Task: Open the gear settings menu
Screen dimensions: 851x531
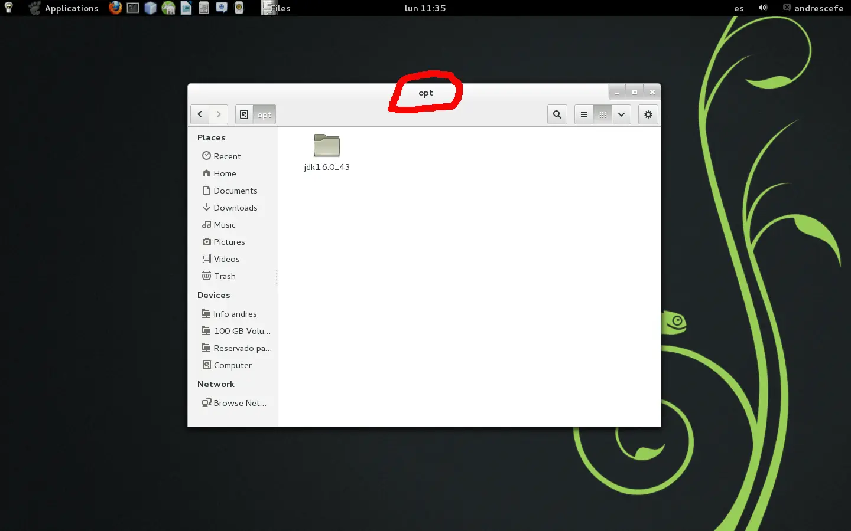Action: click(648, 114)
